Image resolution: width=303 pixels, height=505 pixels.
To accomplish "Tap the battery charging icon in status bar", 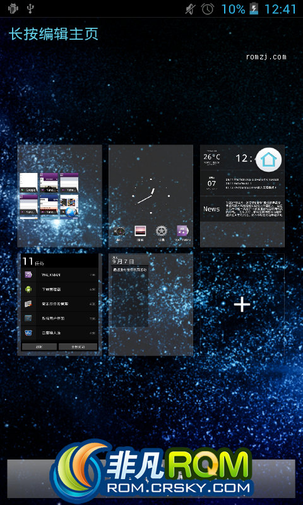I will pyautogui.click(x=254, y=9).
